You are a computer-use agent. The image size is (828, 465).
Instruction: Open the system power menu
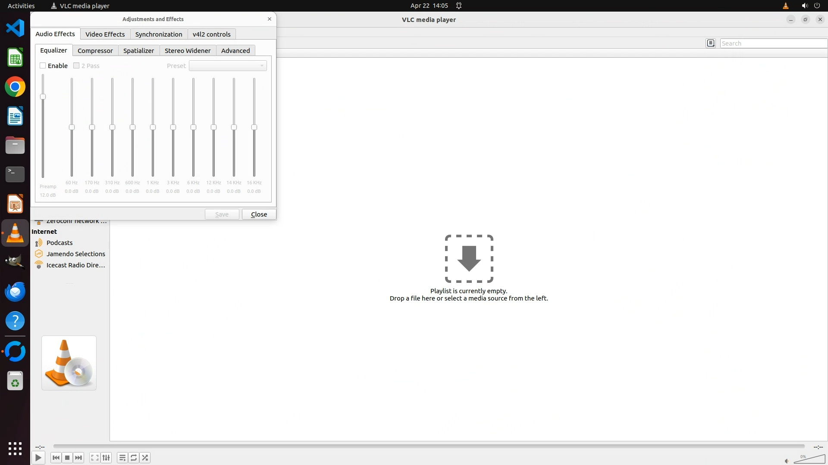(817, 6)
